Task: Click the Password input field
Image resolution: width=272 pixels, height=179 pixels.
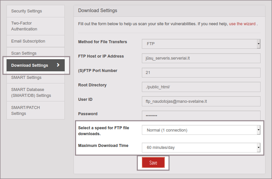Action: (x=201, y=116)
